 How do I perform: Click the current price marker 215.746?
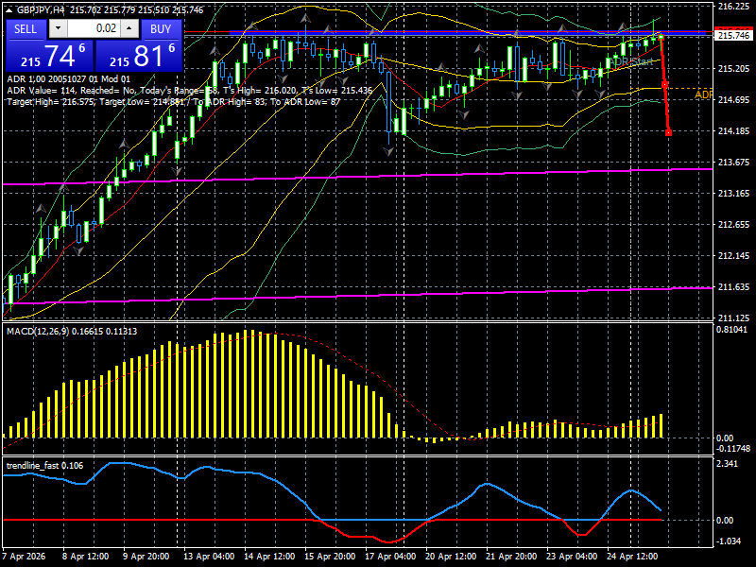[x=733, y=36]
